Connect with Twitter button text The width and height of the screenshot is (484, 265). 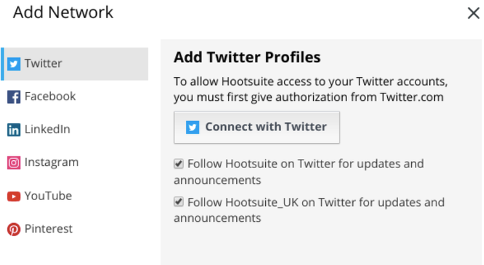pyautogui.click(x=266, y=127)
